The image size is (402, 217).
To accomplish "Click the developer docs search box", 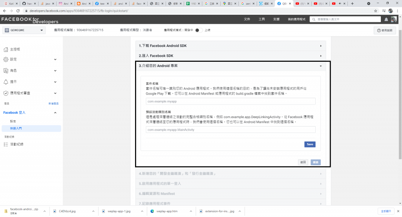I will coord(345,20).
